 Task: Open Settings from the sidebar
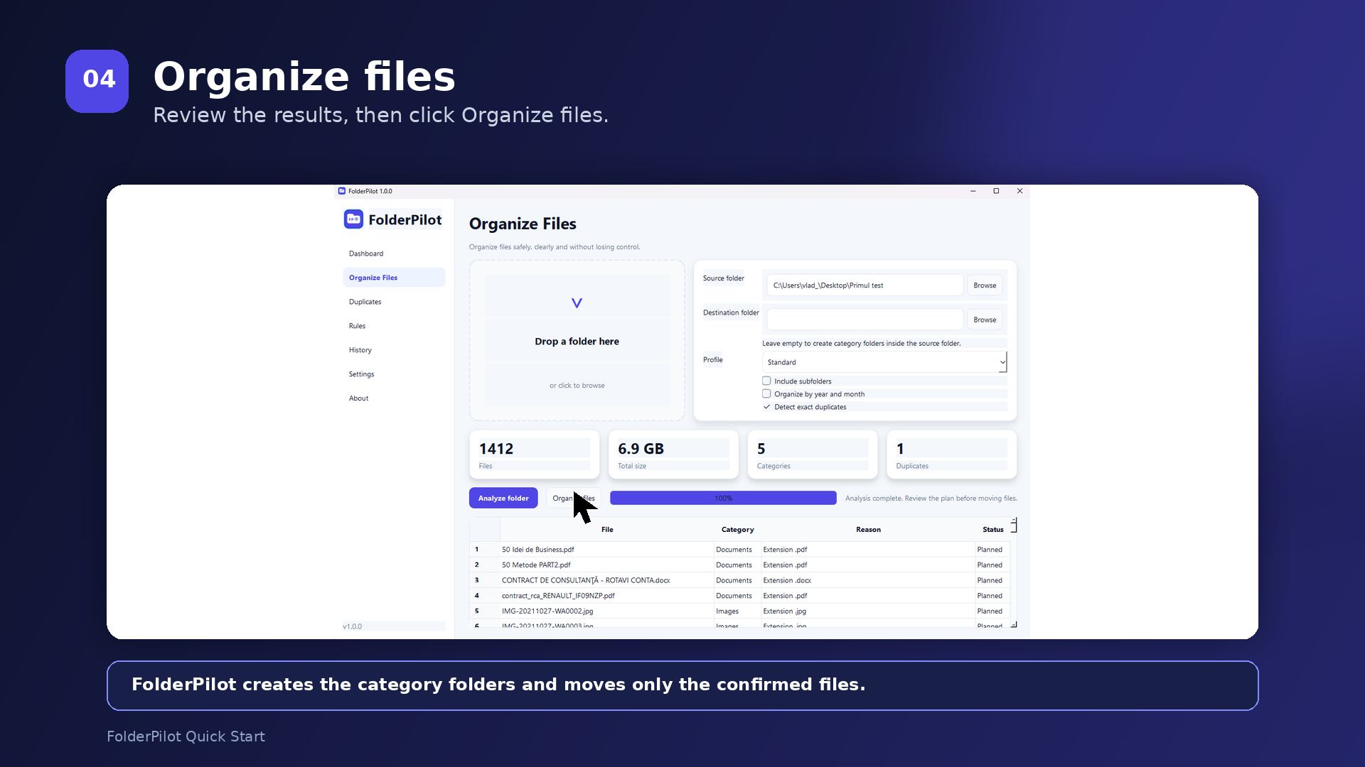coord(394,374)
